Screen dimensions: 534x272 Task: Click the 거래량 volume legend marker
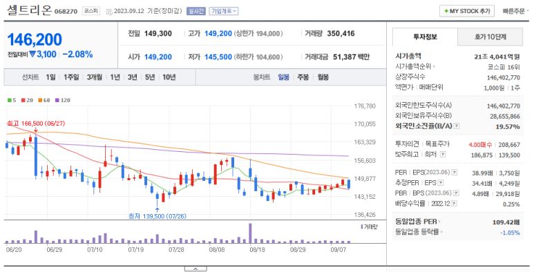(362, 226)
